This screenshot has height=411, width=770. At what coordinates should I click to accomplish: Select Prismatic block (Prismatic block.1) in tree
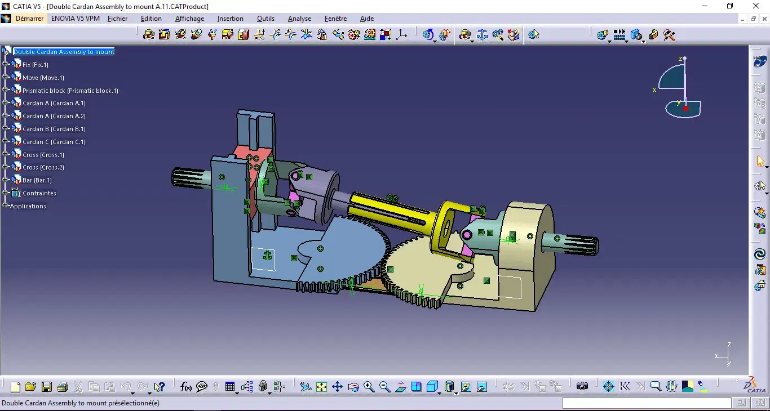point(70,91)
